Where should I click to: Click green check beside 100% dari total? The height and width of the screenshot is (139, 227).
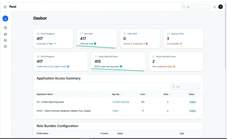[95, 44]
